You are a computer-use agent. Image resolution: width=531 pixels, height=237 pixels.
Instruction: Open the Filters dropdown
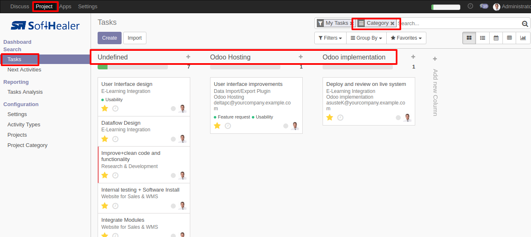point(330,38)
